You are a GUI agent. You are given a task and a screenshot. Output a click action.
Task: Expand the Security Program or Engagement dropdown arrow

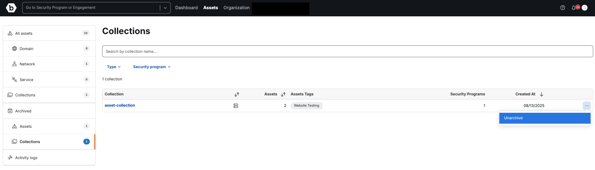point(165,8)
